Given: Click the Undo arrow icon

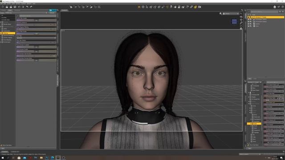Looking at the screenshot, I should coord(27,7).
